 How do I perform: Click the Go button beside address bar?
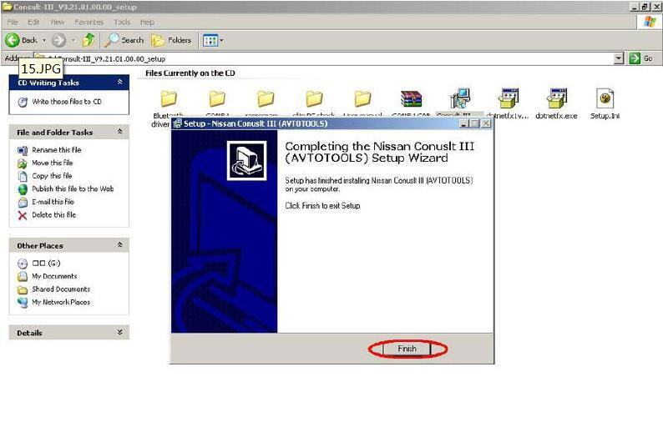click(x=641, y=58)
